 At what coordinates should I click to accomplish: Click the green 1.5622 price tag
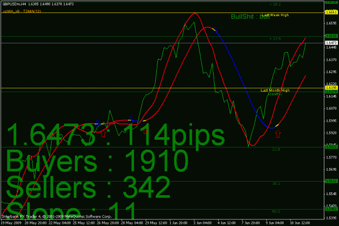coord(331,181)
